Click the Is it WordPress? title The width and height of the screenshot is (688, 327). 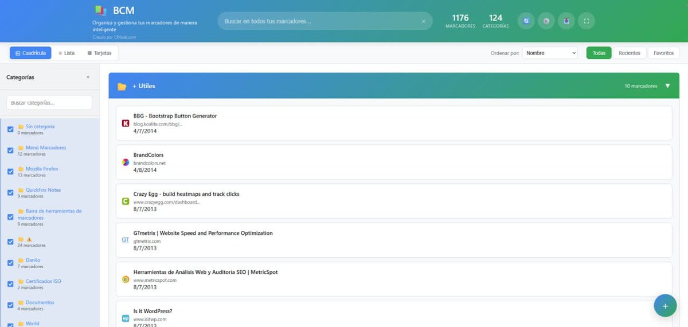tap(153, 311)
